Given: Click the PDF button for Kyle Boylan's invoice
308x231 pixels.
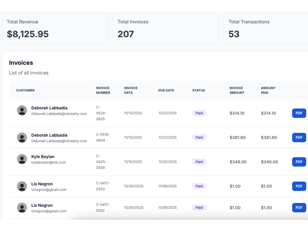Looking at the screenshot, I should click(299, 162).
